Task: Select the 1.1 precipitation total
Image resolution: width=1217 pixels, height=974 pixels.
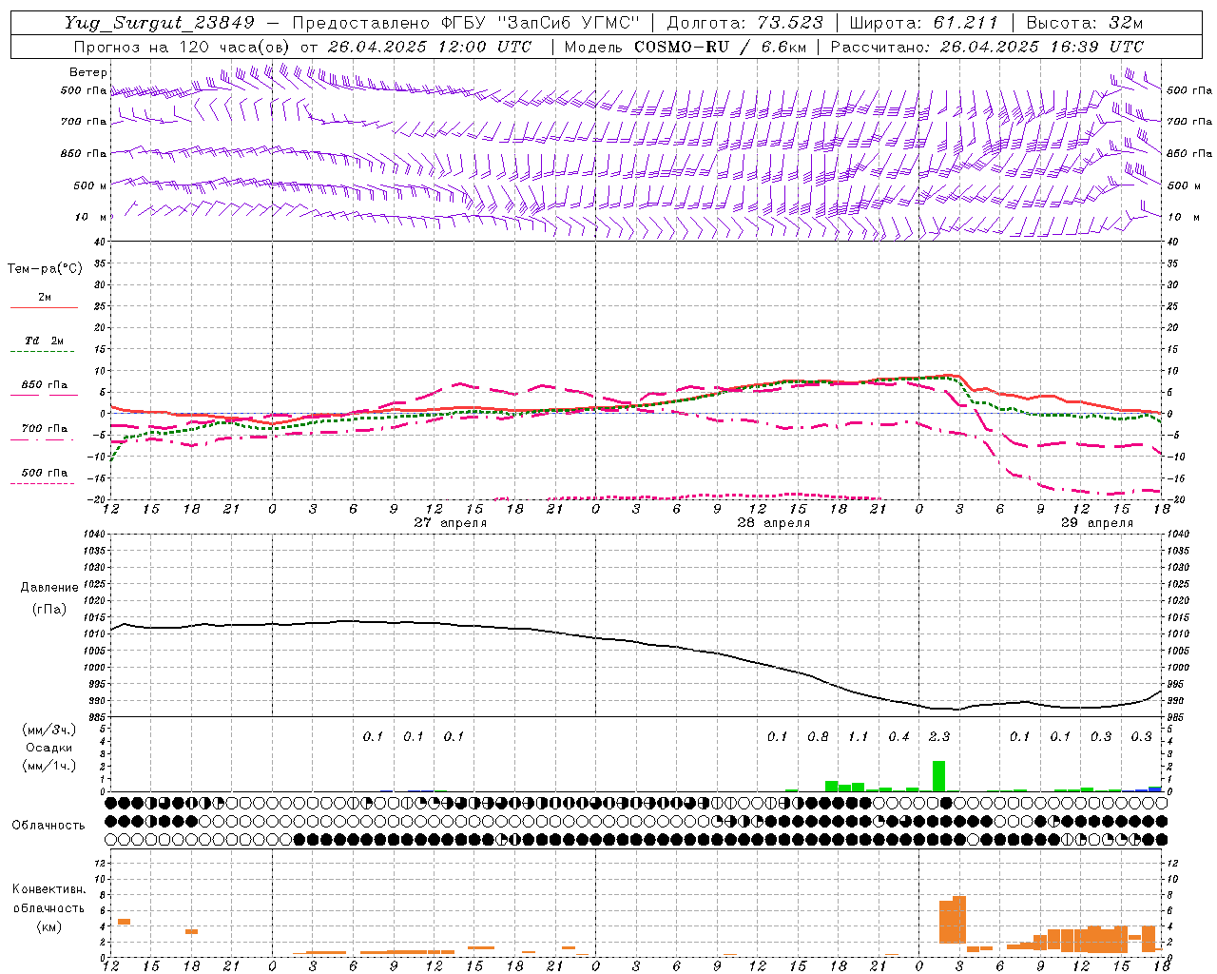Action: coord(858,736)
